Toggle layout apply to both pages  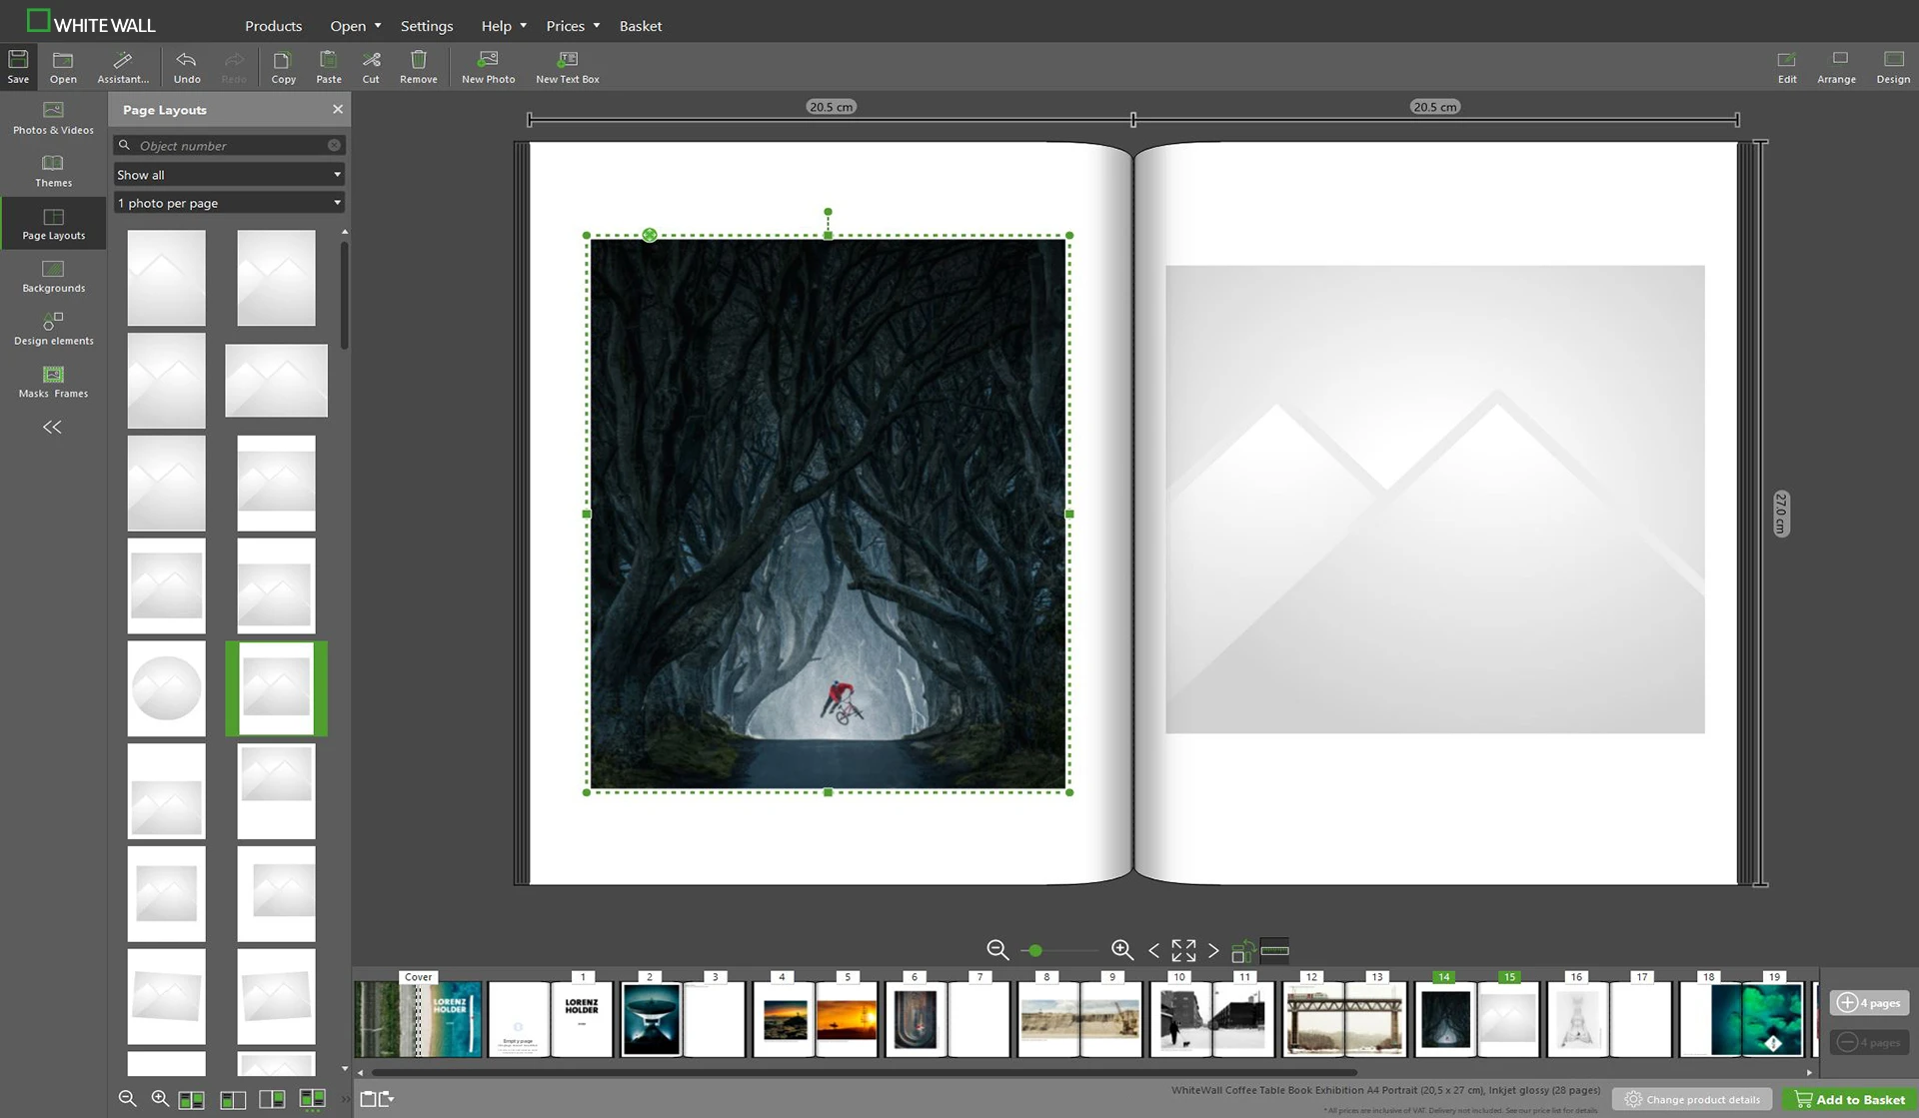tap(191, 1099)
